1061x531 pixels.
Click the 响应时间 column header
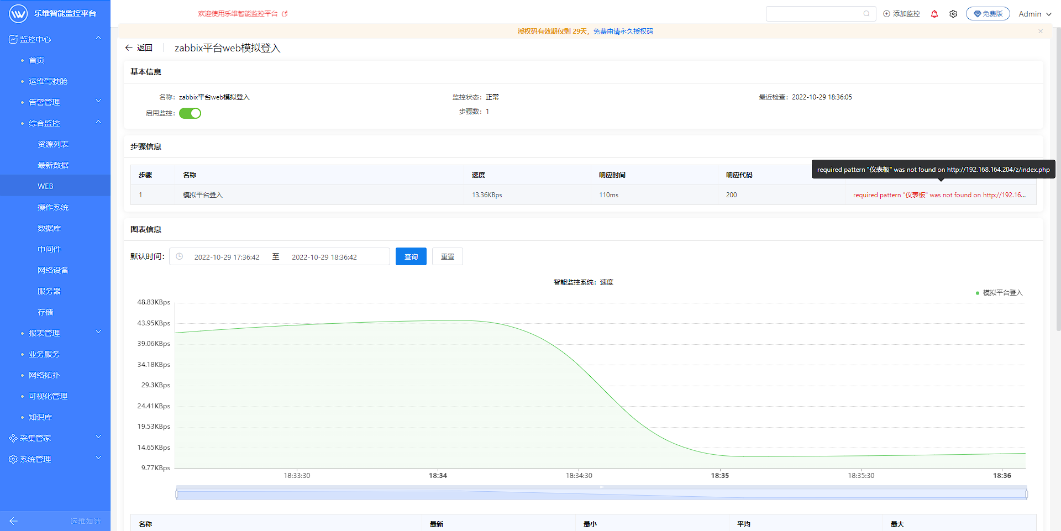(x=612, y=175)
